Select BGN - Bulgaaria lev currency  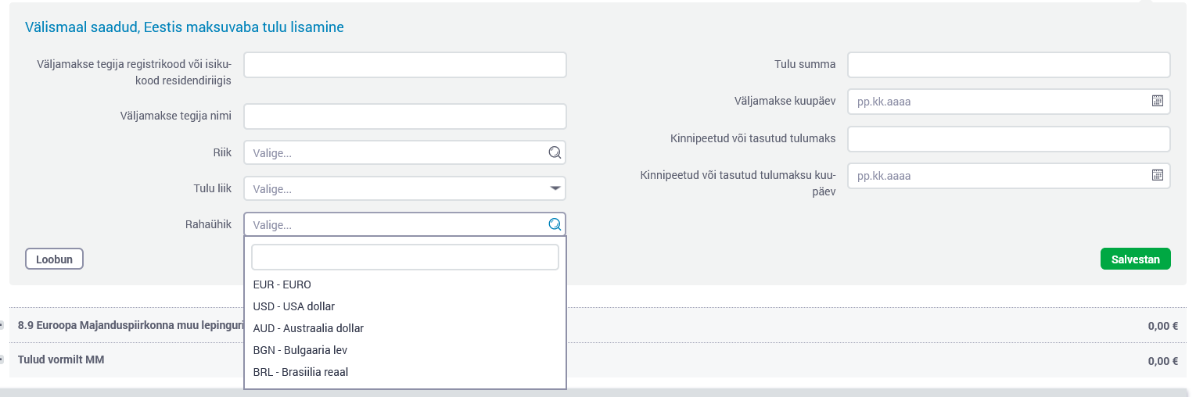pos(300,350)
